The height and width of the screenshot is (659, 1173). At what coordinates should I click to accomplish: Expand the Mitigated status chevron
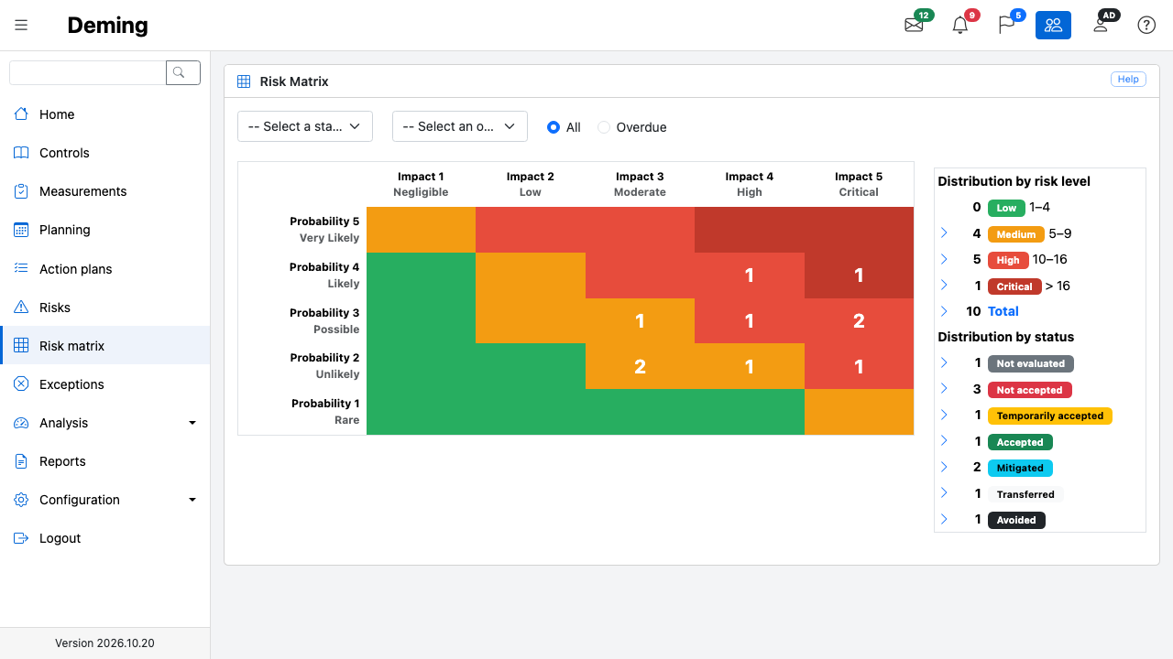click(944, 467)
